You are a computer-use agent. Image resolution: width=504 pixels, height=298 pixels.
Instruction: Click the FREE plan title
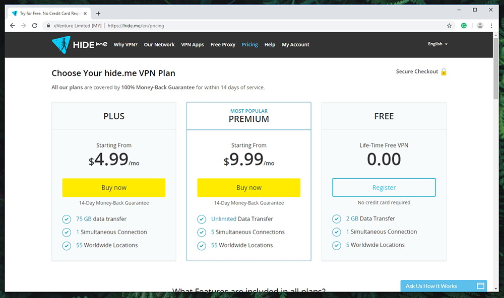[x=384, y=116]
